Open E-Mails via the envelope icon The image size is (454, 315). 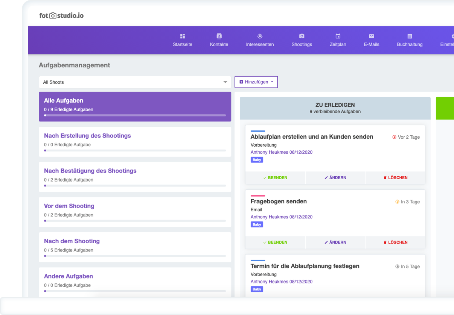(371, 36)
